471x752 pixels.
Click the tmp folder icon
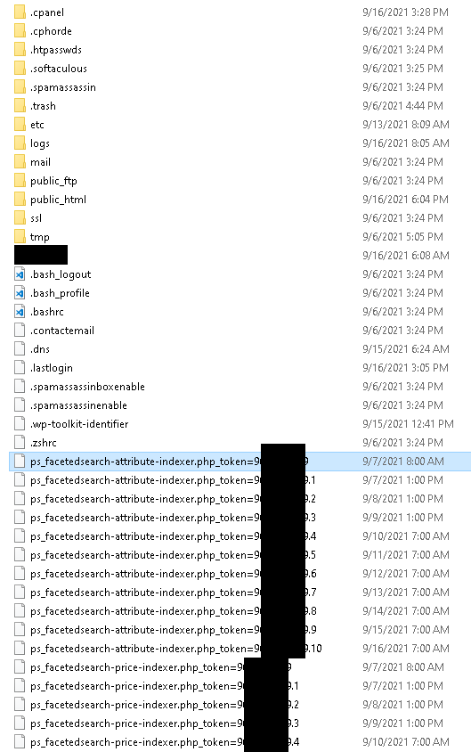coord(20,236)
